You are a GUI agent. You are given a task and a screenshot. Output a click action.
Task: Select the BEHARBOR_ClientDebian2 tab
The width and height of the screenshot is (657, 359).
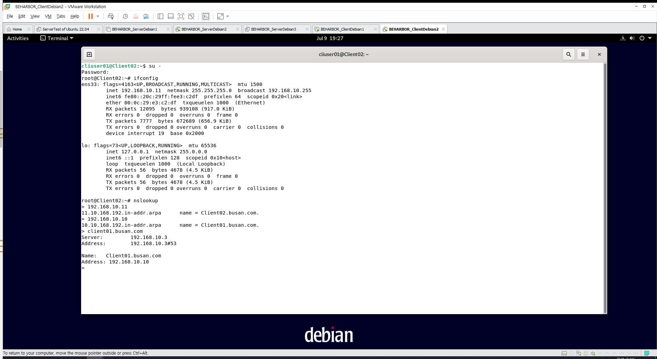tap(413, 29)
